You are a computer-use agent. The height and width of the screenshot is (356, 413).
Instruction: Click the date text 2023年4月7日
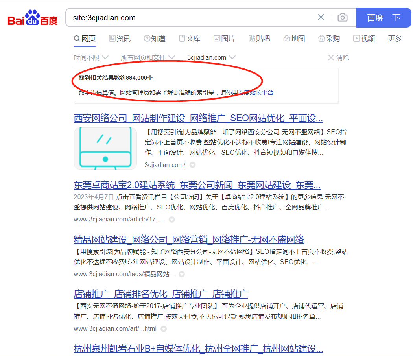pos(94,197)
